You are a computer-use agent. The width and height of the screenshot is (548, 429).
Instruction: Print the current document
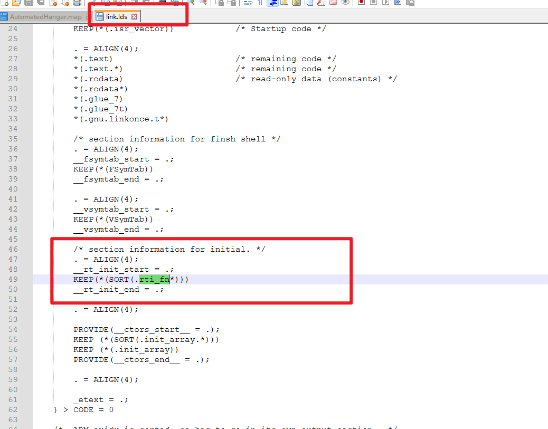(78, 3)
